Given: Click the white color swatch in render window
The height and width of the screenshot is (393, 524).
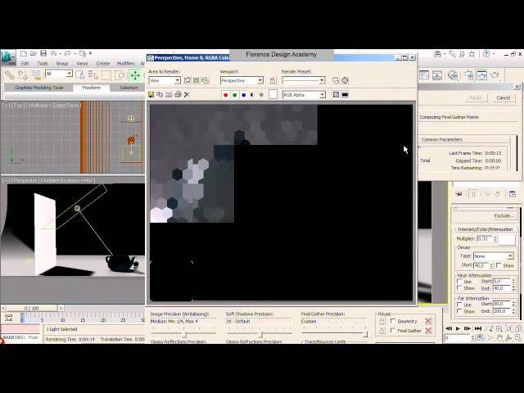Looking at the screenshot, I should pos(273,95).
